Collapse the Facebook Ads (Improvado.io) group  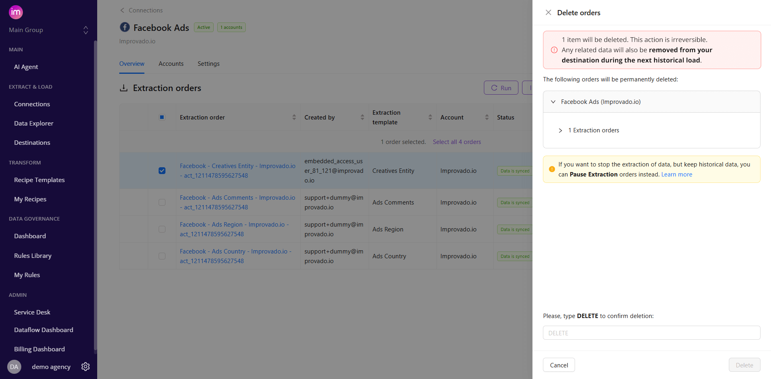[553, 102]
